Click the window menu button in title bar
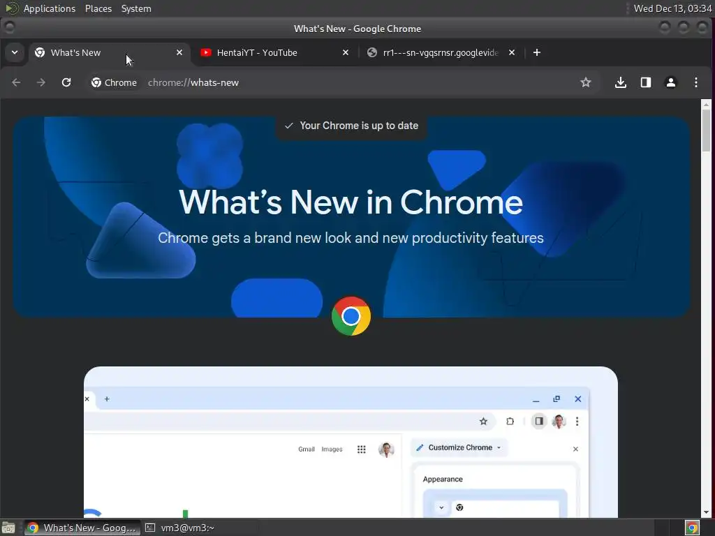 pos(9,28)
